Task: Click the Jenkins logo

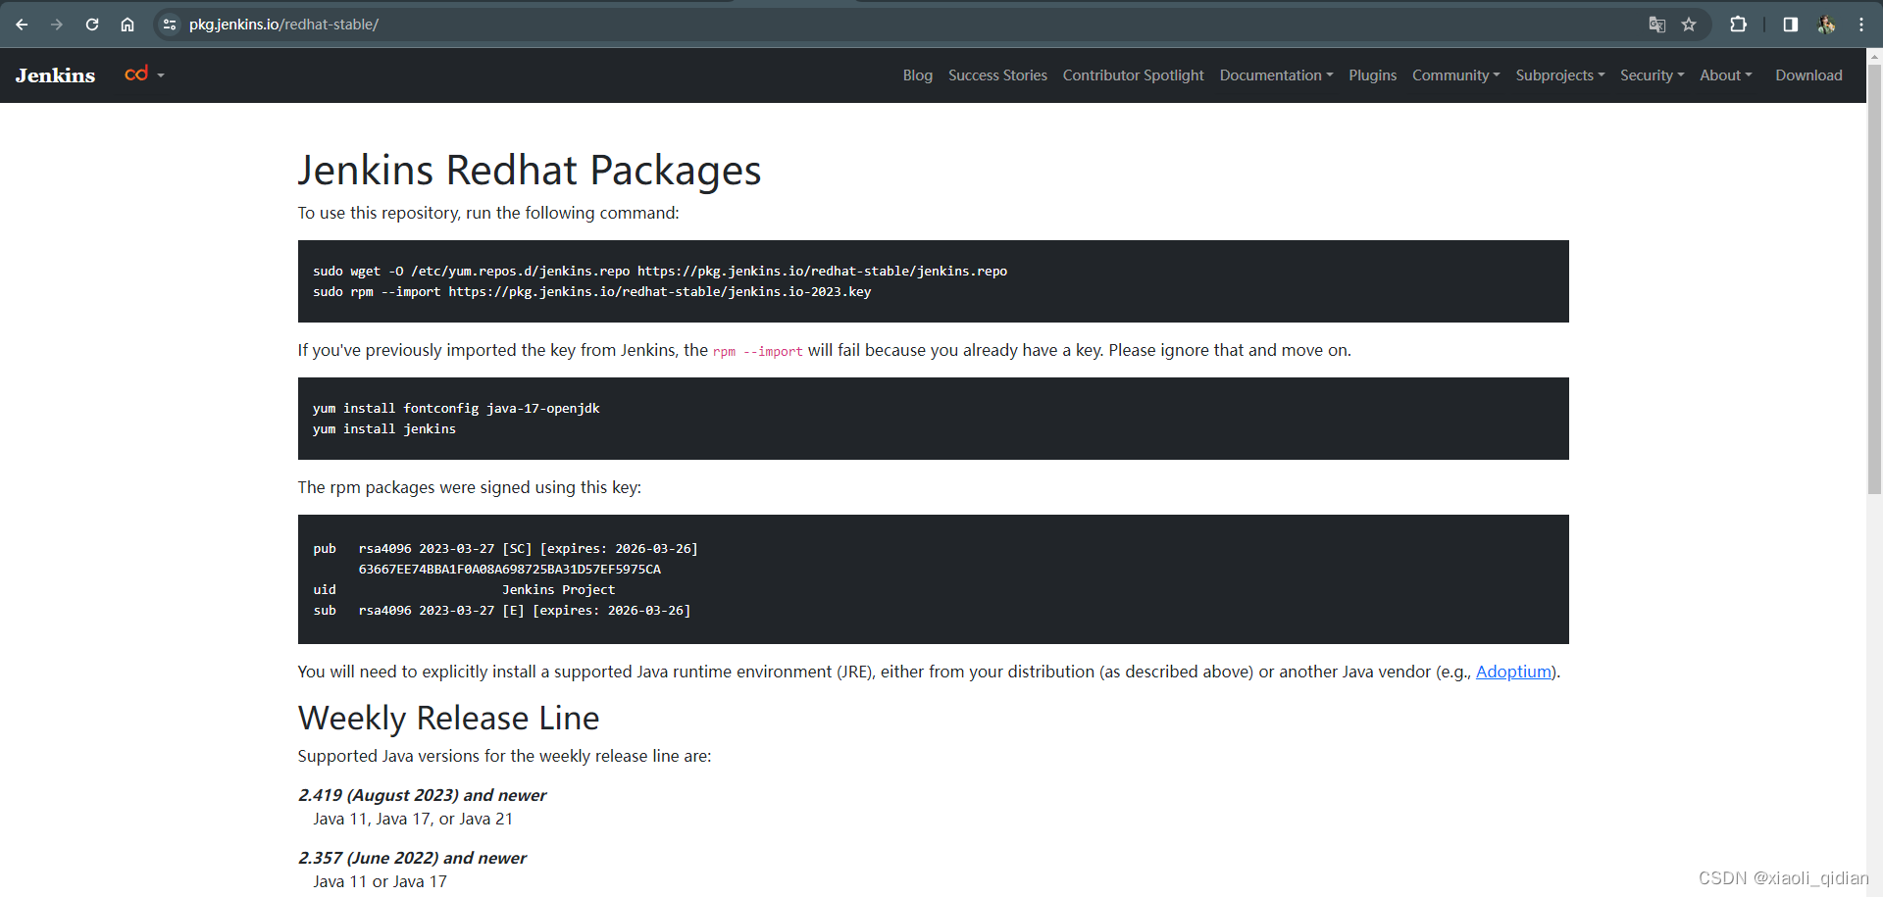Action: click(54, 75)
